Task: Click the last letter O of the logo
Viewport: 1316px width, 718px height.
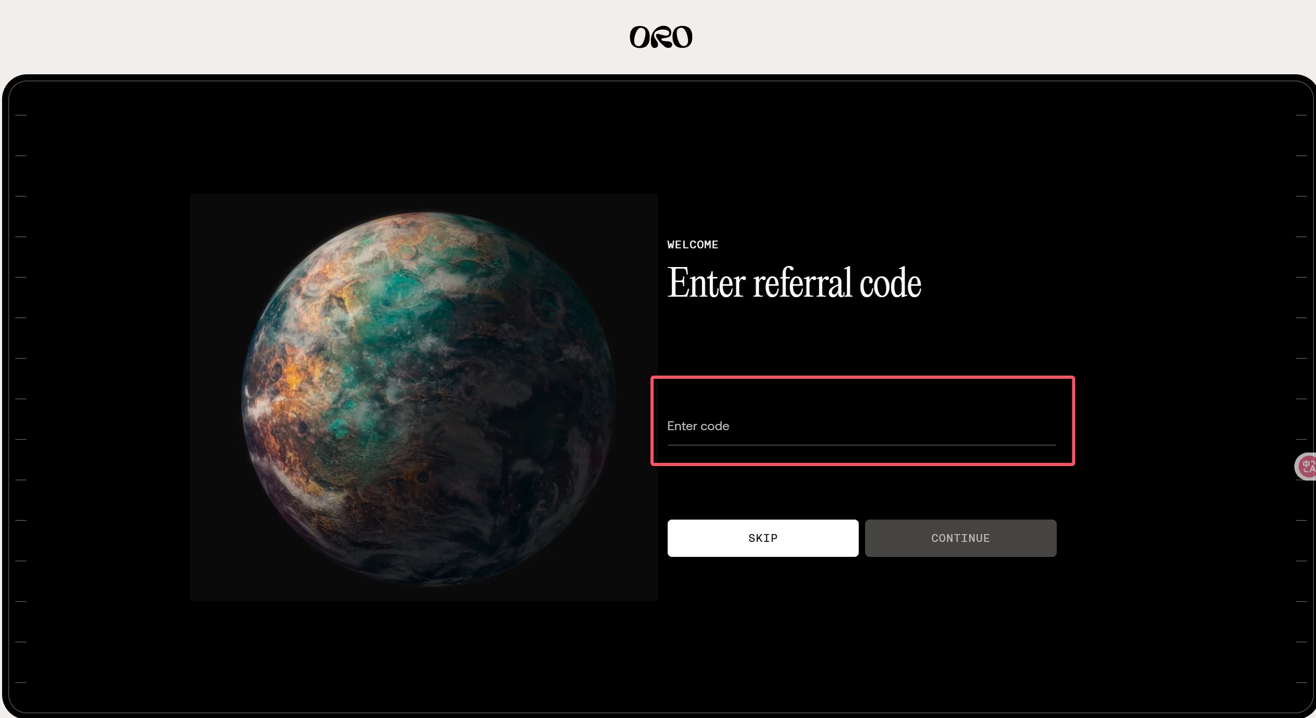Action: coord(682,37)
